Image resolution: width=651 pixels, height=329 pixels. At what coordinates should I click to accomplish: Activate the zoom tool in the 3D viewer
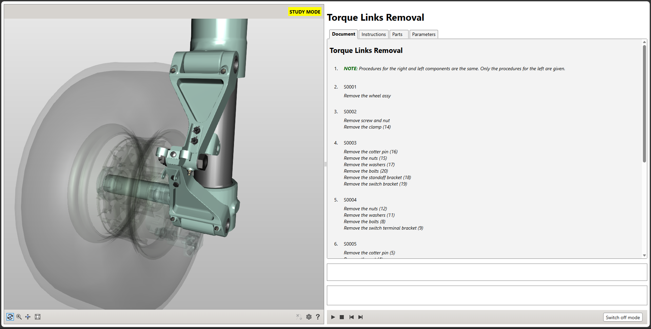point(19,317)
